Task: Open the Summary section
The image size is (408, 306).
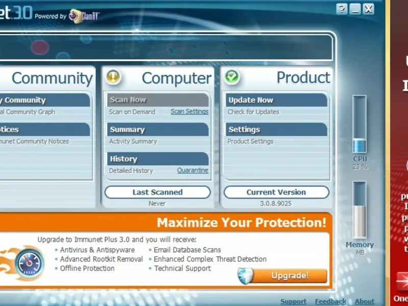Action: 158,130
